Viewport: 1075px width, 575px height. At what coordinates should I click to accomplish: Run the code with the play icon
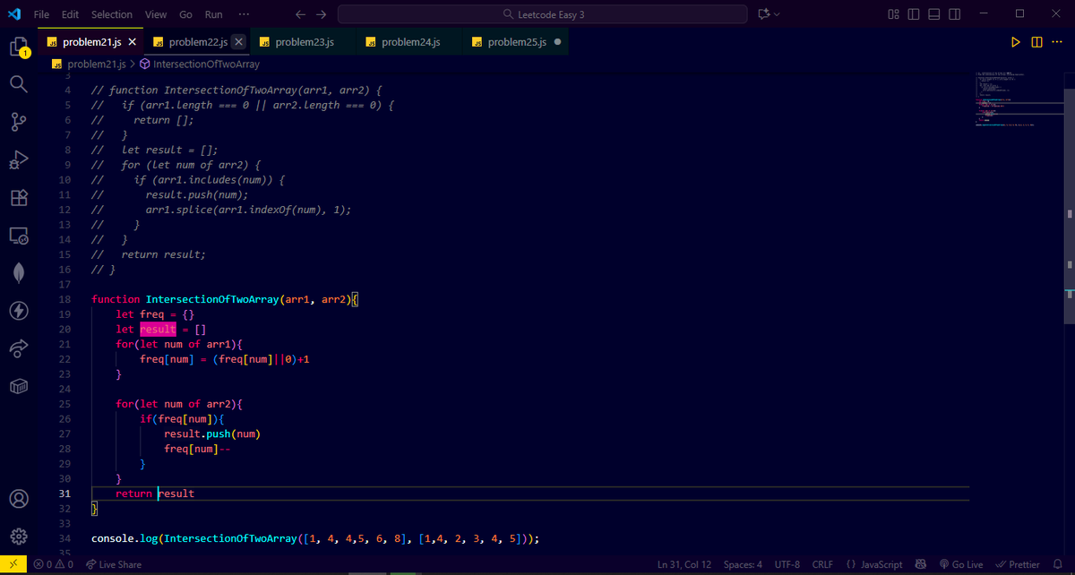(1015, 42)
